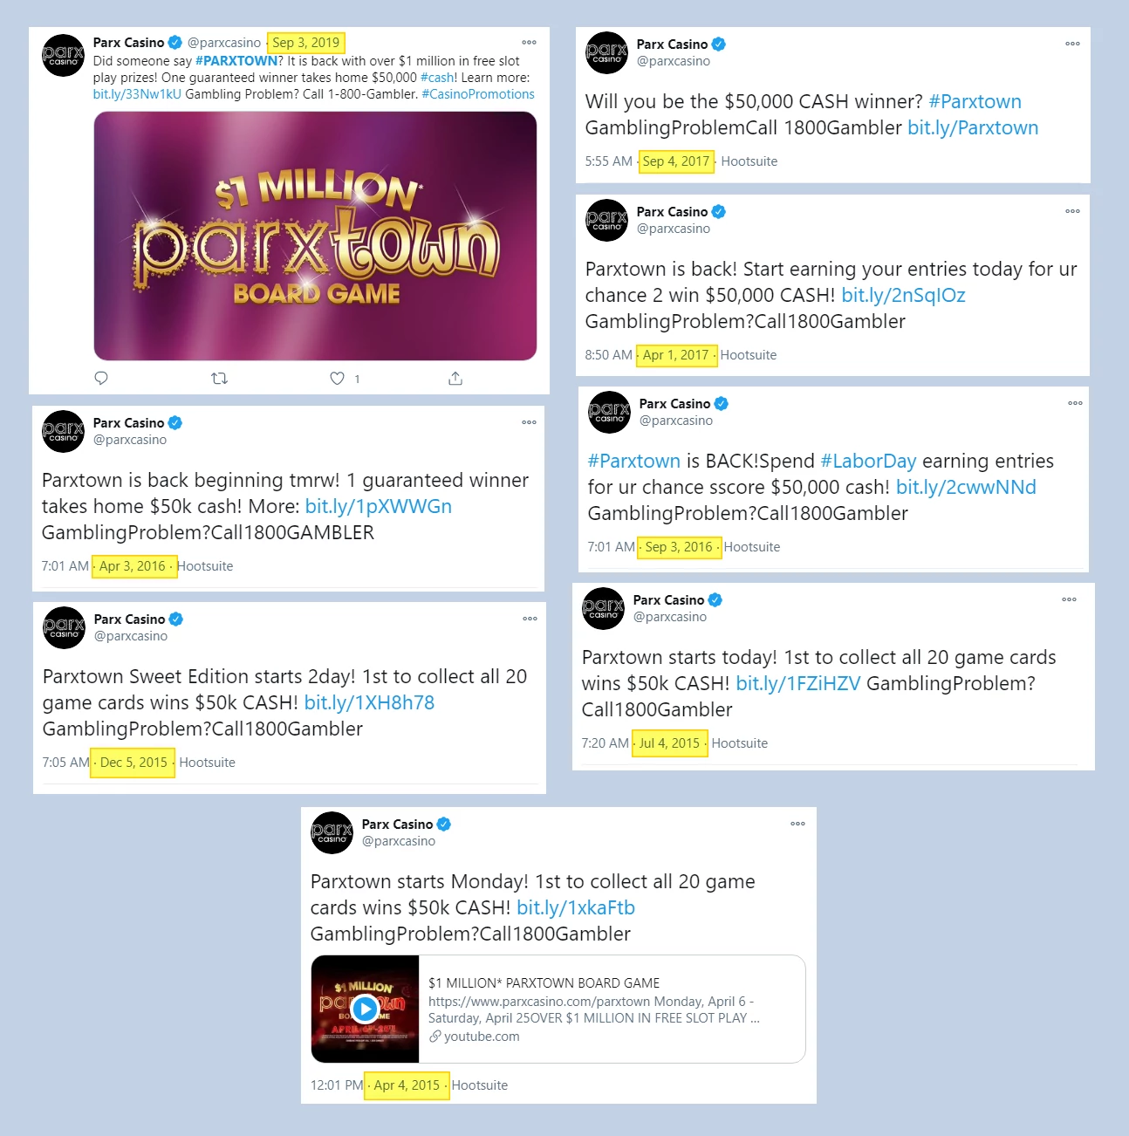Viewport: 1129px width, 1136px height.
Task: Click the #CasinoPromotions hashtag
Action: (x=478, y=94)
